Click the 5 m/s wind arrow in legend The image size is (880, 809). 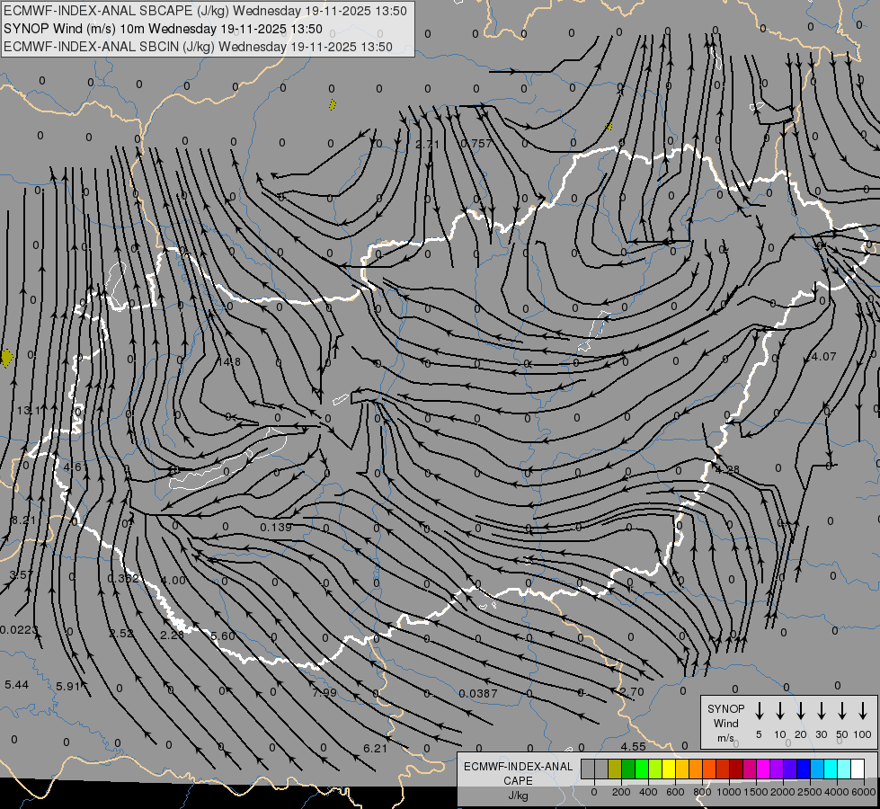point(759,710)
